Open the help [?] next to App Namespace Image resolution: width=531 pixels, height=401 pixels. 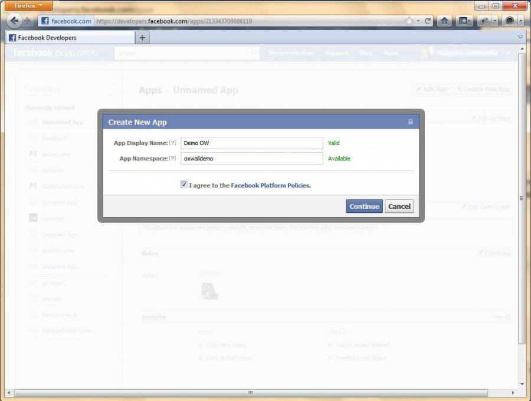click(x=173, y=158)
